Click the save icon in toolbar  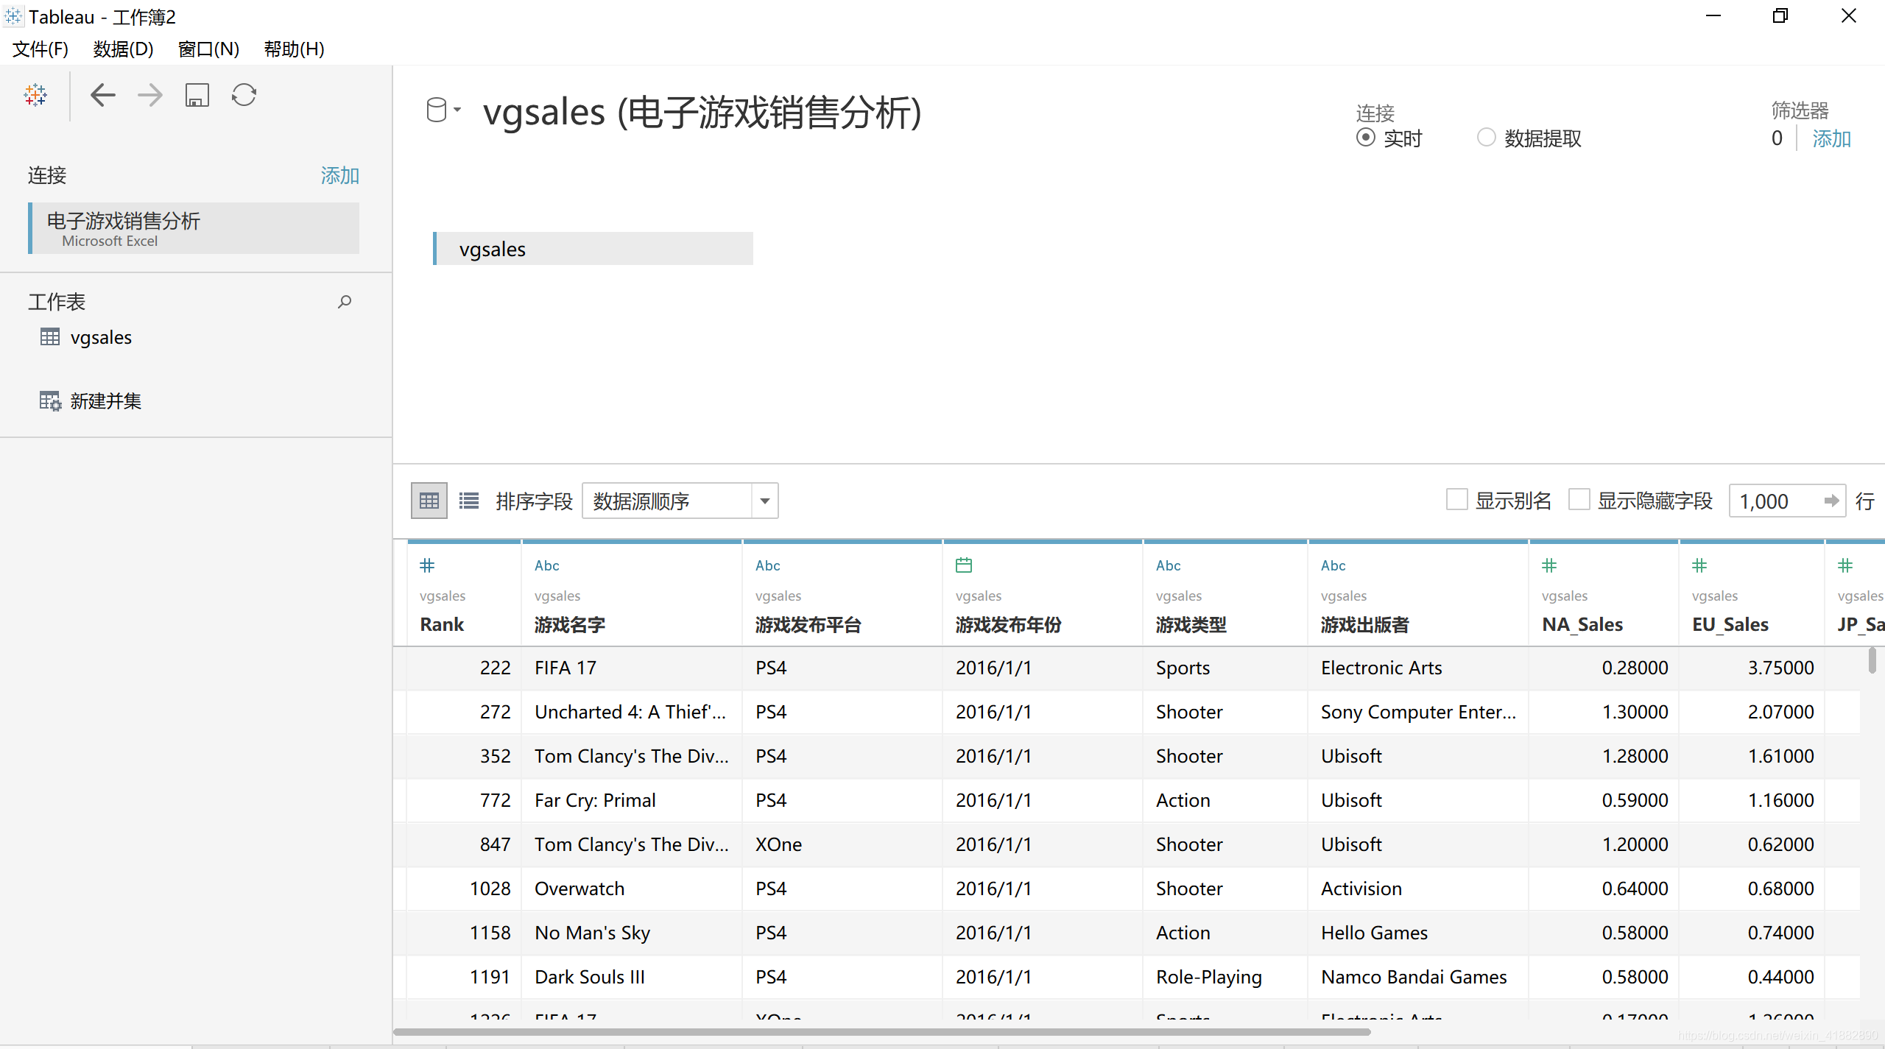point(197,95)
